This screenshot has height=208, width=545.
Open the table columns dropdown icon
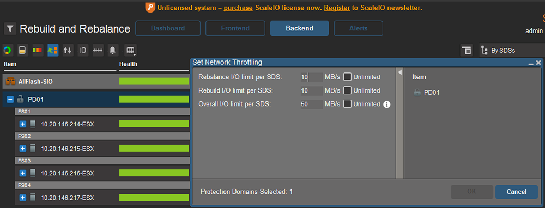pos(130,50)
